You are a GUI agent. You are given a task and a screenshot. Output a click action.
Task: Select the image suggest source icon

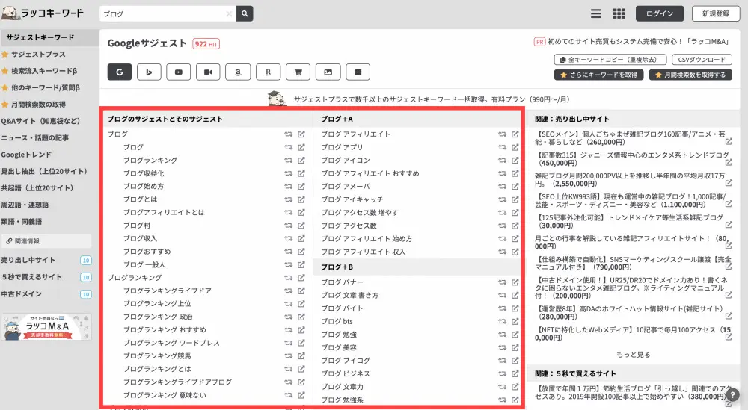tap(328, 72)
